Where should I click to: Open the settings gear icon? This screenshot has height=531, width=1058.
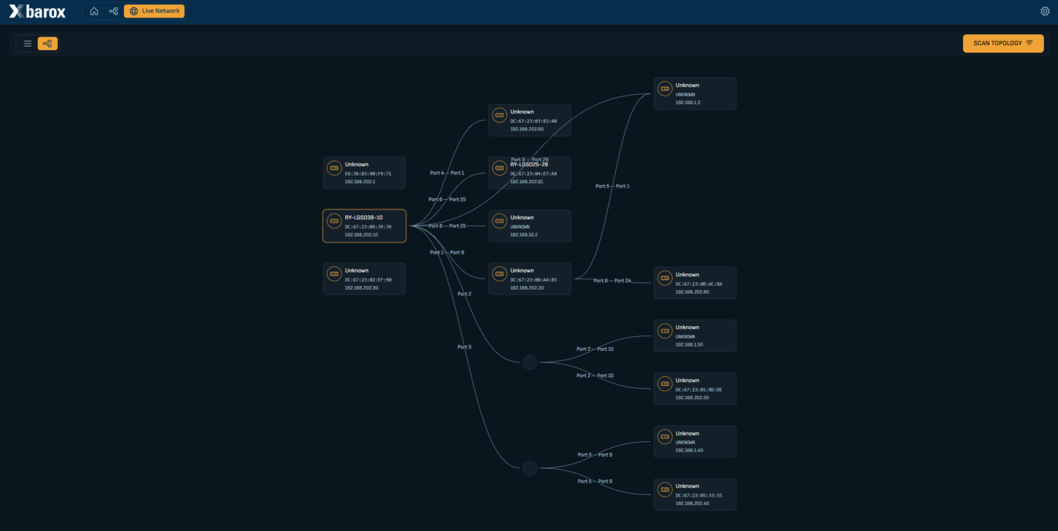point(1045,11)
